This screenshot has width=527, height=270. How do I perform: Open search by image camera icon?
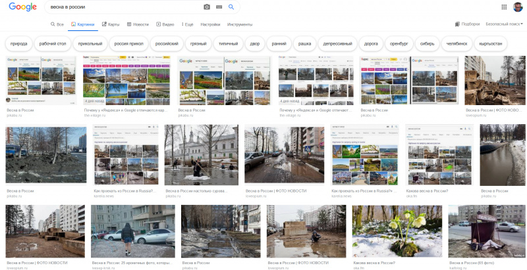207,7
